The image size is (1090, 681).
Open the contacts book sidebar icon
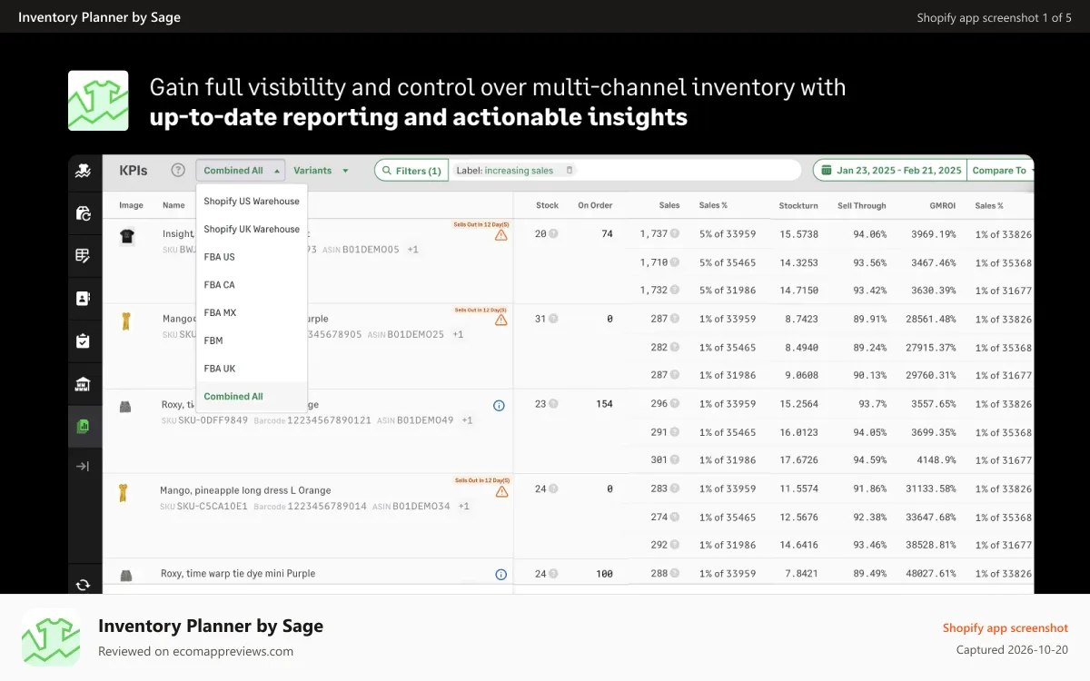tap(84, 298)
